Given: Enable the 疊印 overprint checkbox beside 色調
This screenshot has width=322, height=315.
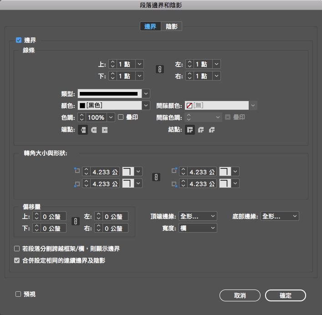Looking at the screenshot, I should tap(121, 117).
